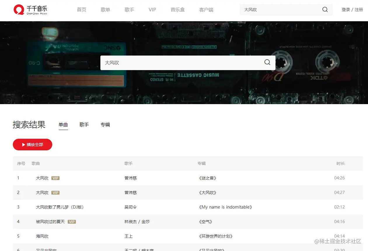Open song 大风吹 in row 1
The image size is (368, 251).
click(42, 178)
